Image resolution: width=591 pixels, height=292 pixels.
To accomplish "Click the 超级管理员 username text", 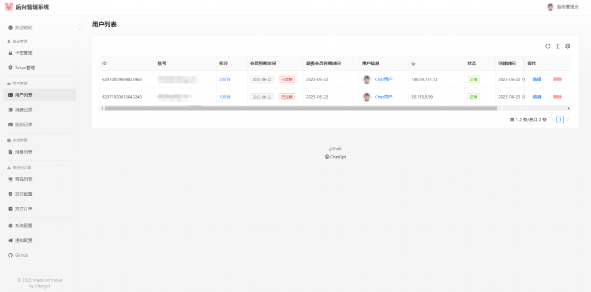I will click(568, 7).
